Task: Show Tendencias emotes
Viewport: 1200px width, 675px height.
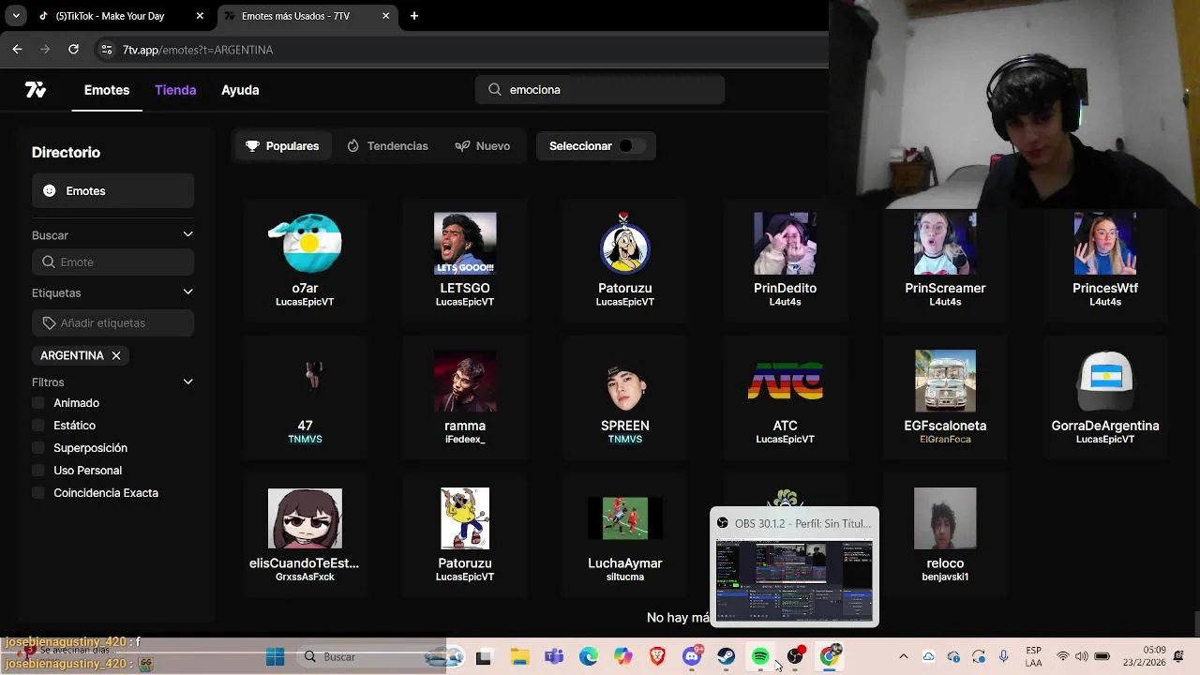Action: click(x=387, y=146)
